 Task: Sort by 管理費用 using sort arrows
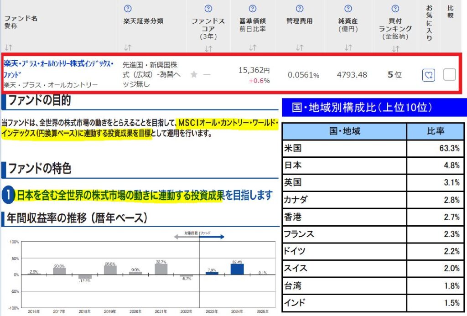[x=300, y=47]
